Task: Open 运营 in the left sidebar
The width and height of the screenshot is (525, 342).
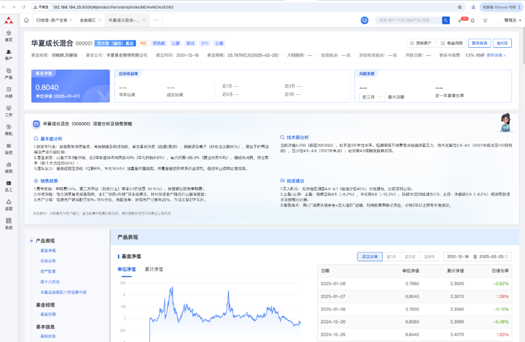Action: tap(9, 205)
